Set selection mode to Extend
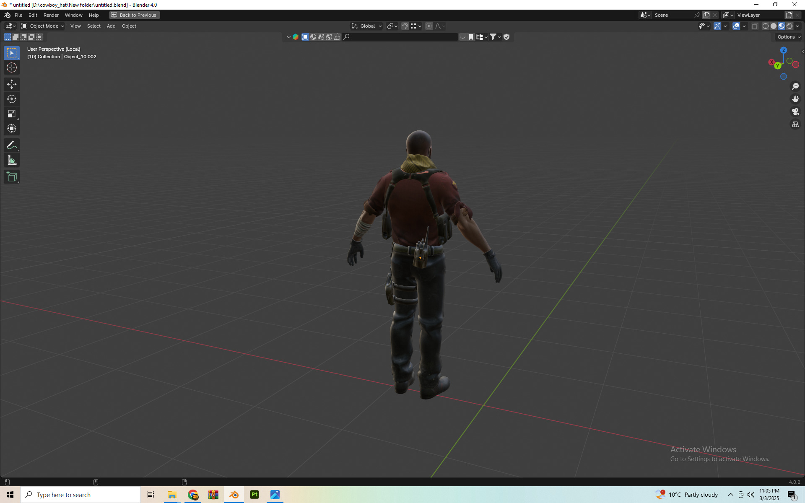Image resolution: width=805 pixels, height=503 pixels. point(16,37)
